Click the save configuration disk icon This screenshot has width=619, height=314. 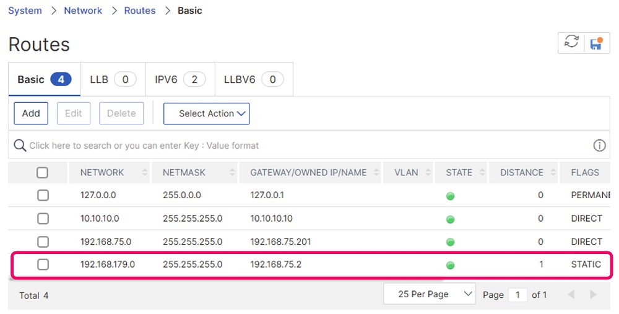(x=597, y=43)
